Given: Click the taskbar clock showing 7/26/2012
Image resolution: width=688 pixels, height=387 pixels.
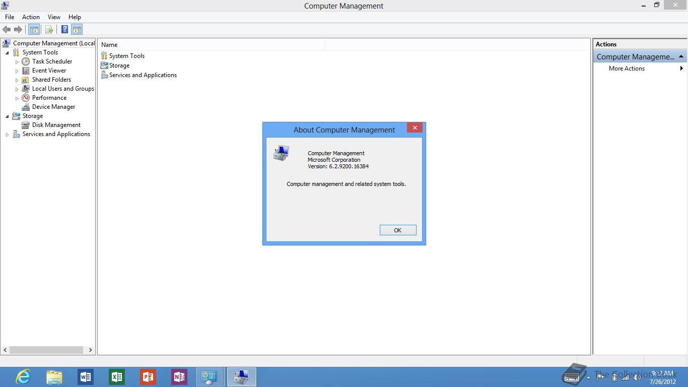Looking at the screenshot, I should pos(663,377).
